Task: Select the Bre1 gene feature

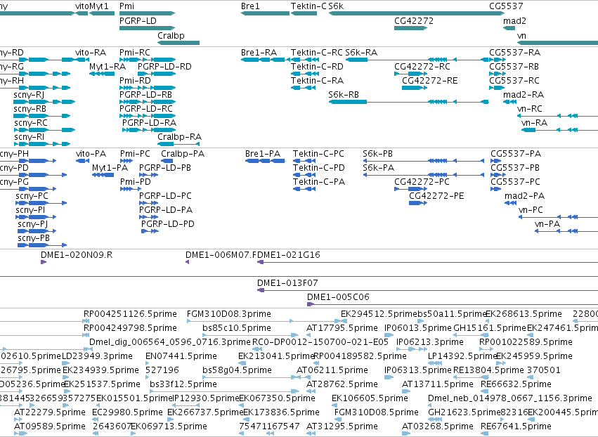Action: click(265, 13)
